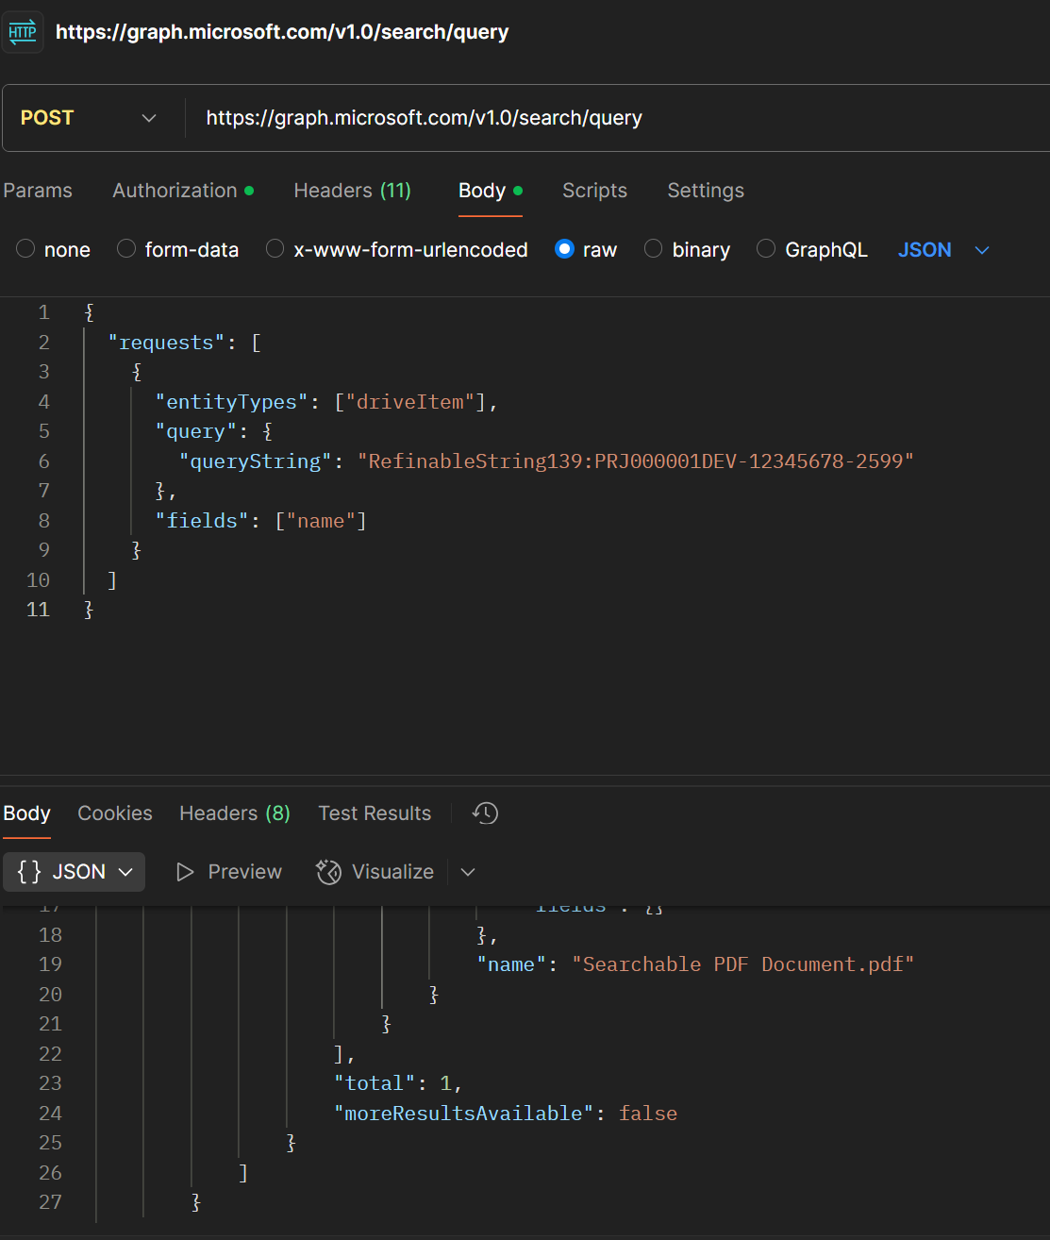This screenshot has height=1240, width=1050.
Task: Select the binary body radio option
Action: click(x=653, y=249)
